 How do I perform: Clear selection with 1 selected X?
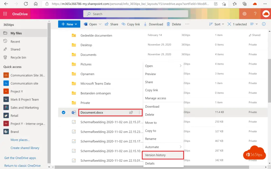pos(229,24)
